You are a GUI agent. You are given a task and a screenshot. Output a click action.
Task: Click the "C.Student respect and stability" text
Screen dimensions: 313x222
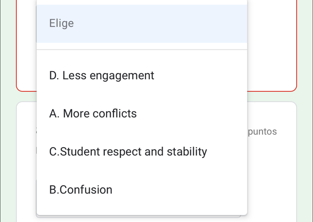click(128, 151)
